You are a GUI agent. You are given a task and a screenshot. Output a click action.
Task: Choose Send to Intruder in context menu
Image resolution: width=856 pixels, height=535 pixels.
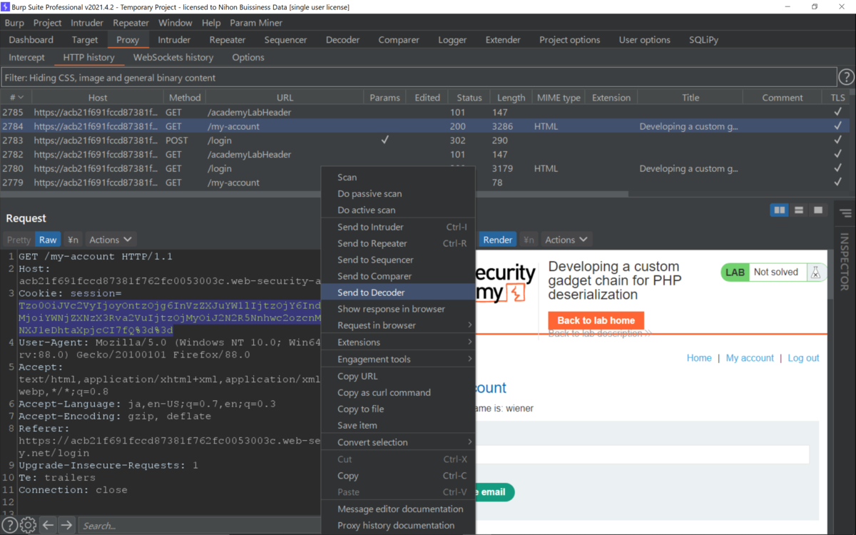pos(398,227)
